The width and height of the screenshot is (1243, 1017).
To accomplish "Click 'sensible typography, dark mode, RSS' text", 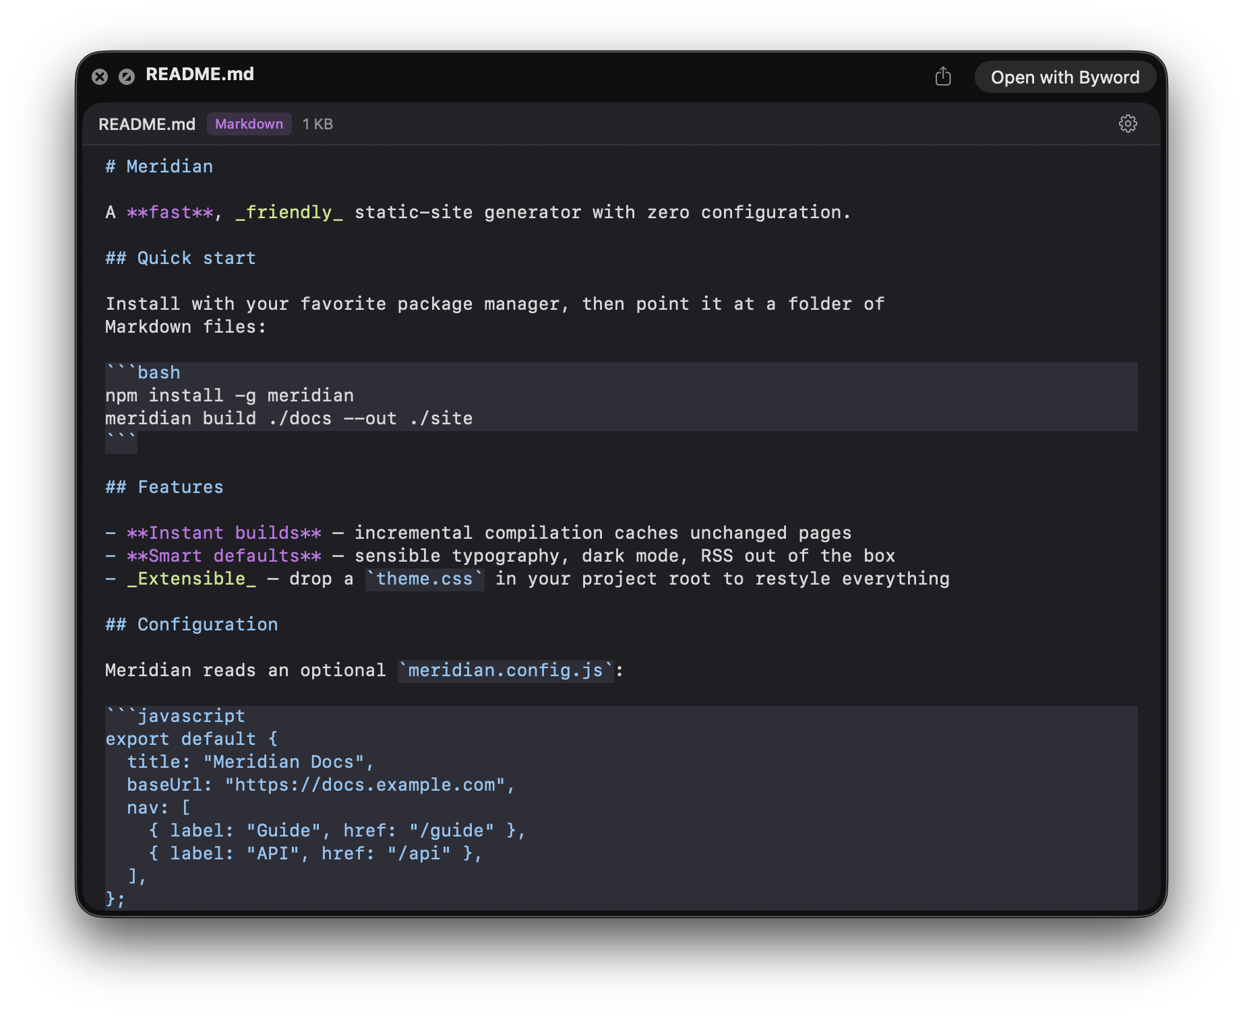I will 543,556.
